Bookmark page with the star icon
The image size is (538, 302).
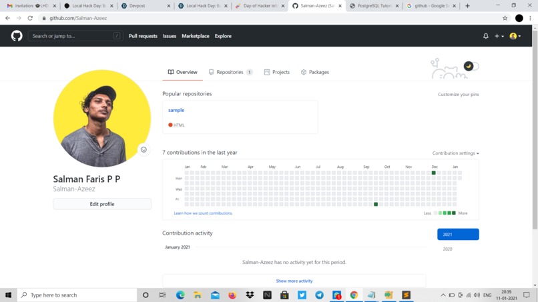pyautogui.click(x=505, y=18)
